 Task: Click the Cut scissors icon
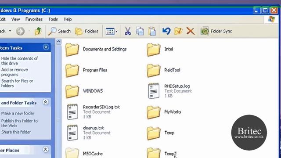click(128, 31)
